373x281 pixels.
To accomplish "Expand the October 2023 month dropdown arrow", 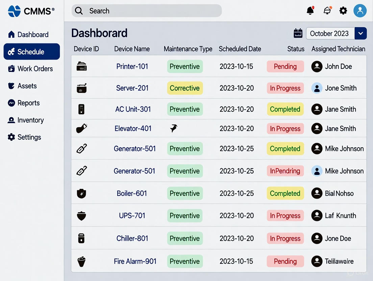I will point(360,33).
